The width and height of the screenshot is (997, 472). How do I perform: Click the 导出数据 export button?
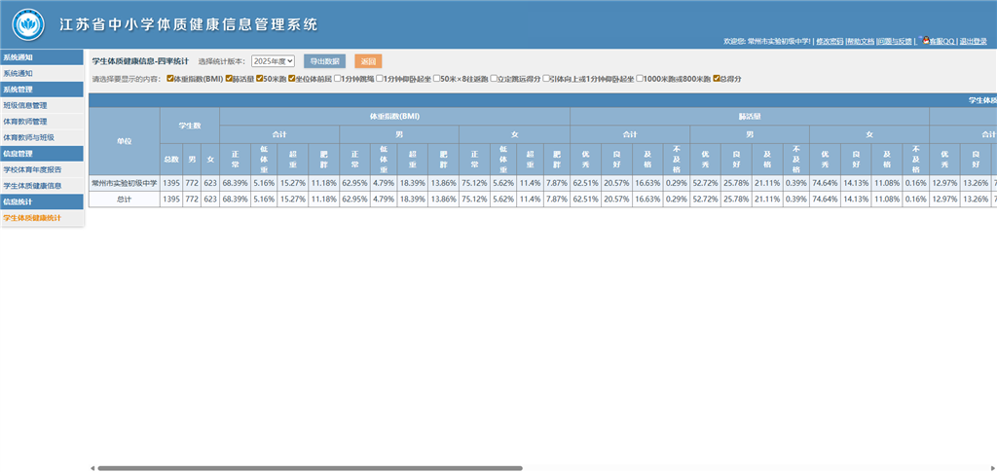coord(324,61)
